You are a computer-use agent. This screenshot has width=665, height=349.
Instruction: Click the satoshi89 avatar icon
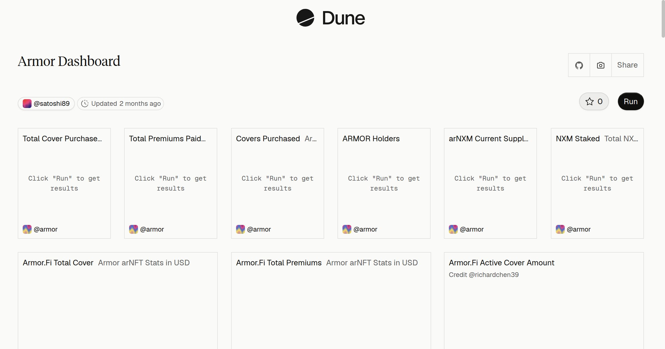(x=27, y=104)
